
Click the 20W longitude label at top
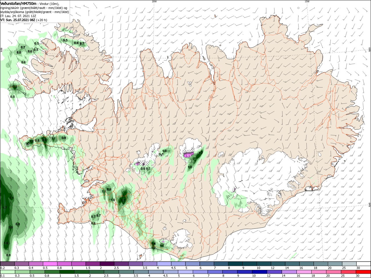click(154, 1)
